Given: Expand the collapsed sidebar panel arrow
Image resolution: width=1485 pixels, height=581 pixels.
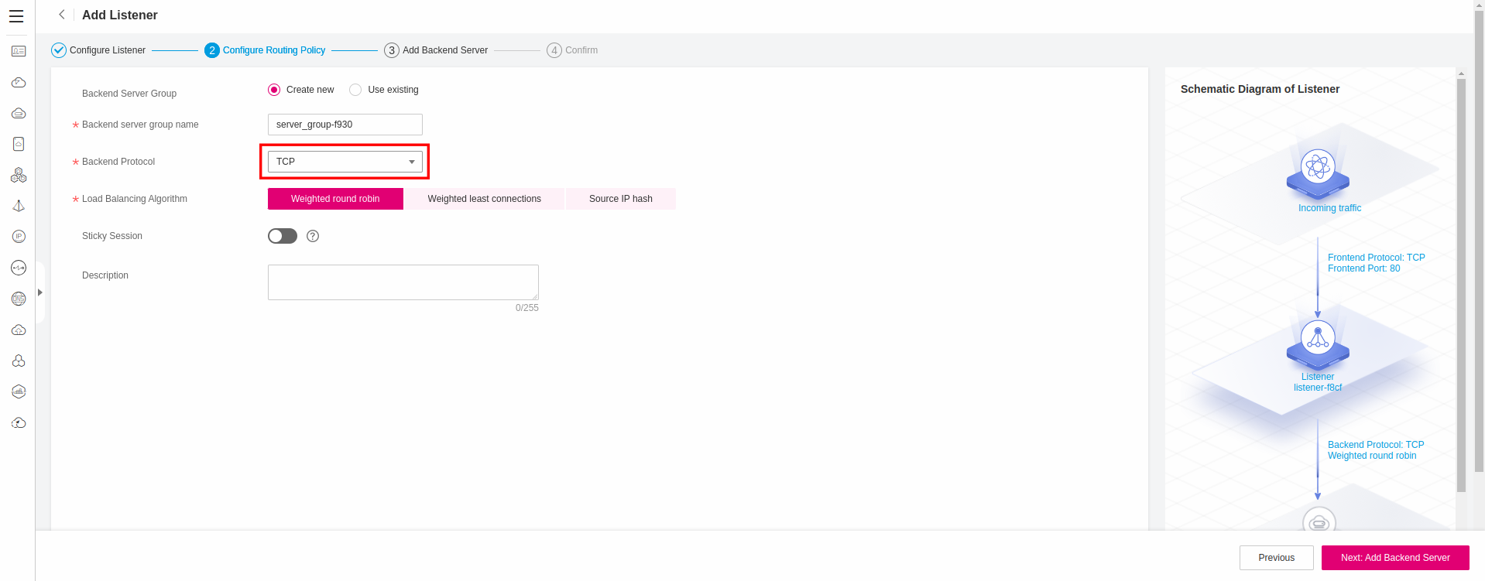Looking at the screenshot, I should tap(40, 292).
